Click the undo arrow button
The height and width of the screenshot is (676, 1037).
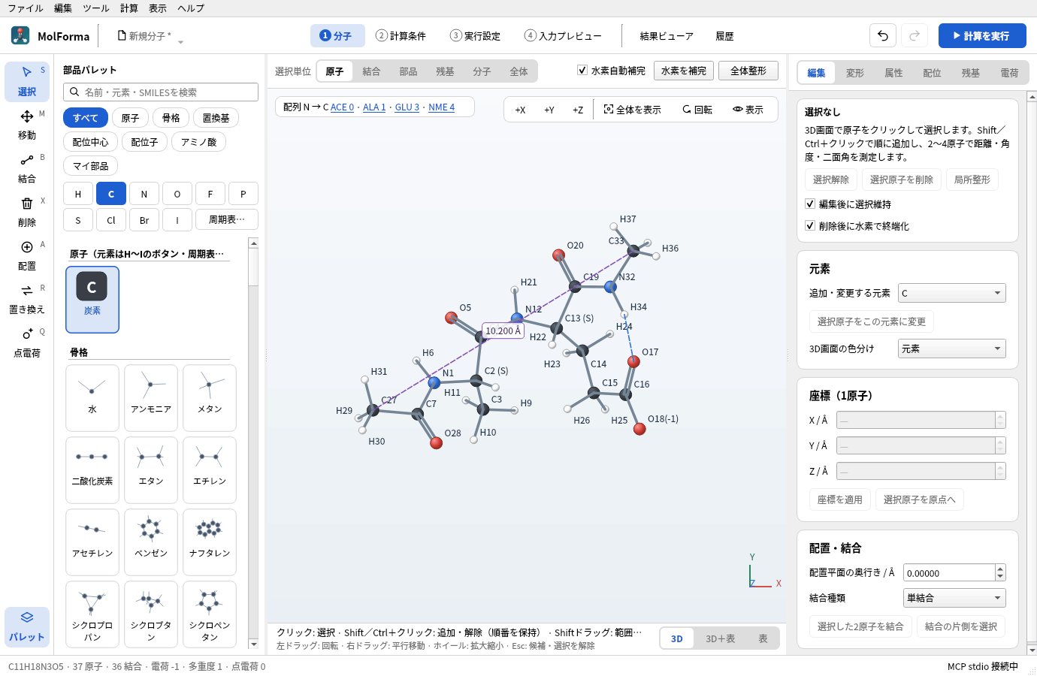pos(883,35)
